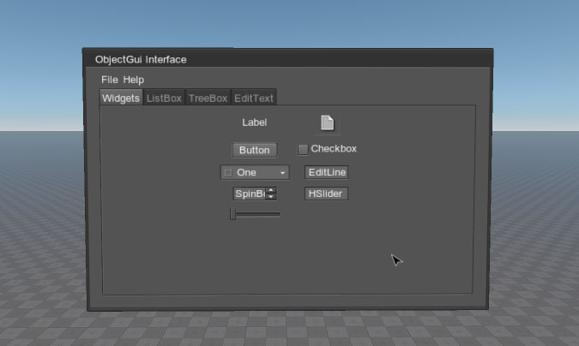Select the Widgets tab
Viewport: 579px width, 346px height.
(121, 98)
